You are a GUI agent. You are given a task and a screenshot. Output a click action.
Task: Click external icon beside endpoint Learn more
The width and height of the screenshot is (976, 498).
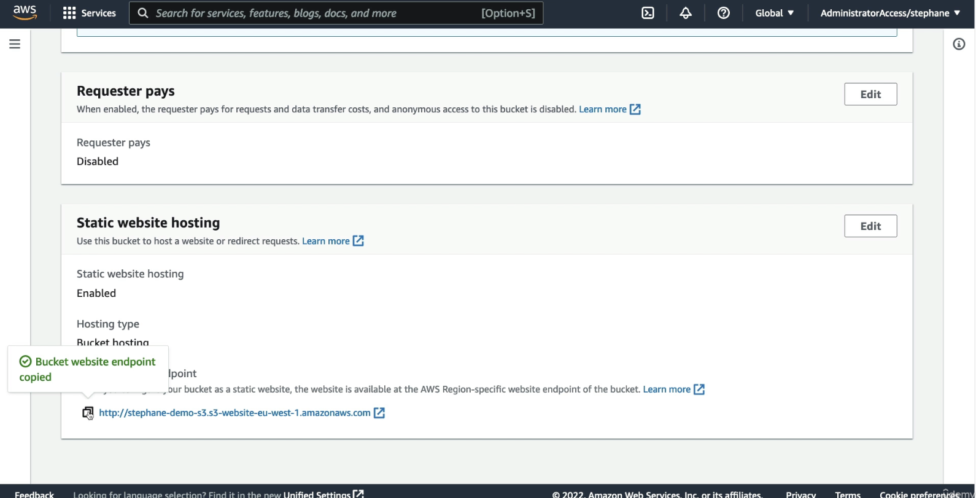click(x=699, y=389)
